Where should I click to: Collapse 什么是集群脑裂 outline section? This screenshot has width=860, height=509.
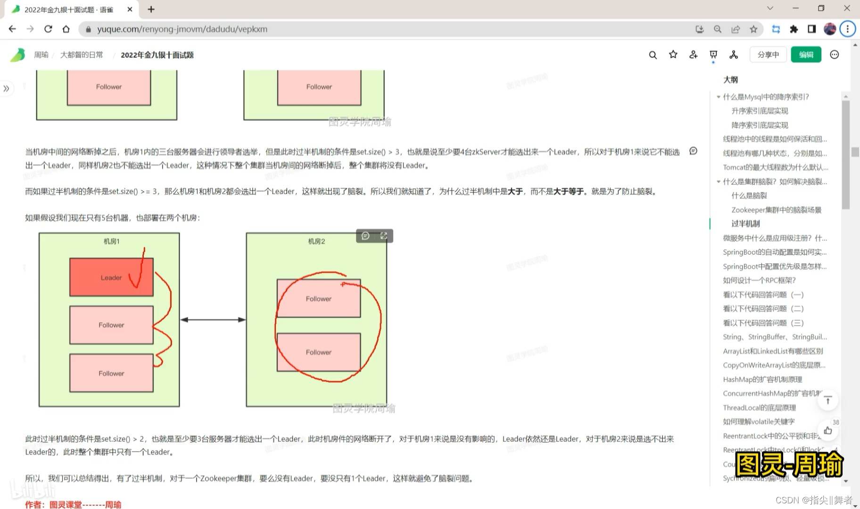click(x=719, y=181)
